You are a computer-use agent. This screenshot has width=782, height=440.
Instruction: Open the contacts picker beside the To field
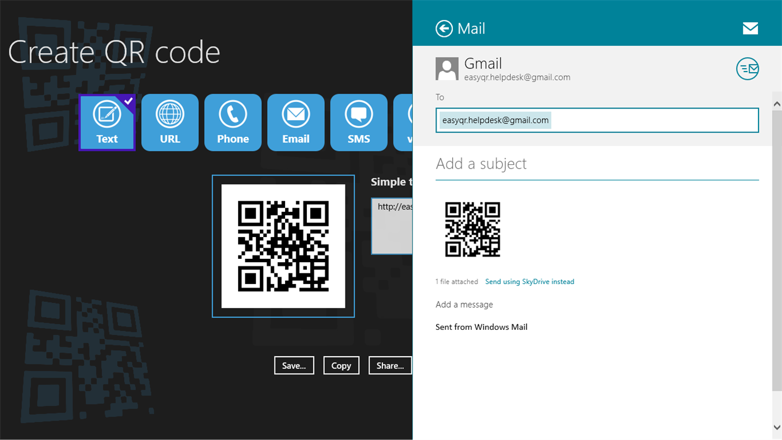747,68
